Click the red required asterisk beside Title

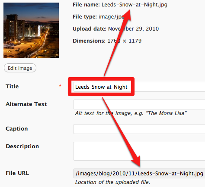(x=60, y=86)
